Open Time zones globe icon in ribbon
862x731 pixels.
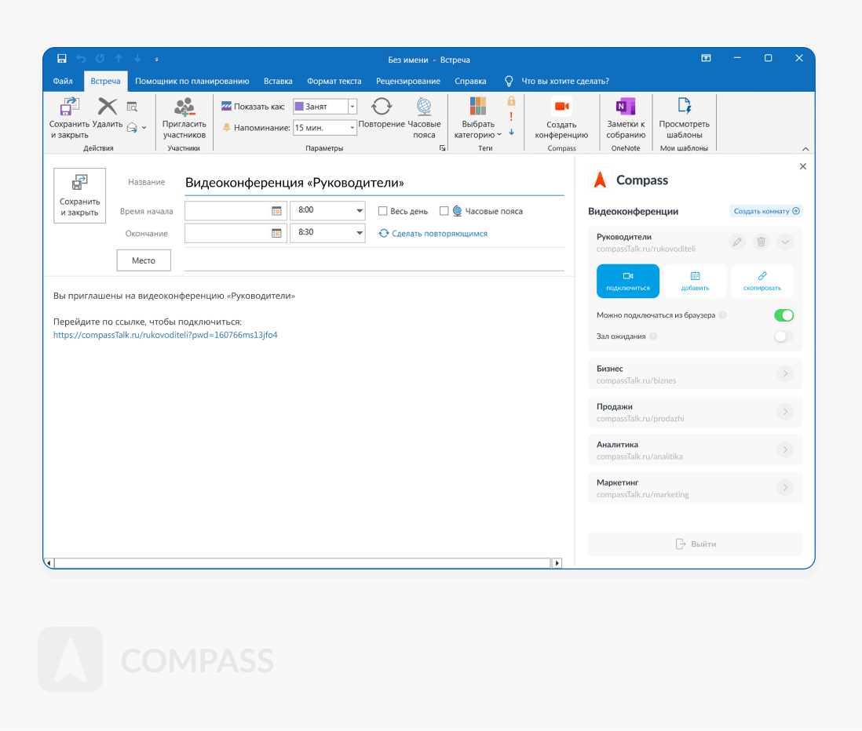click(424, 107)
